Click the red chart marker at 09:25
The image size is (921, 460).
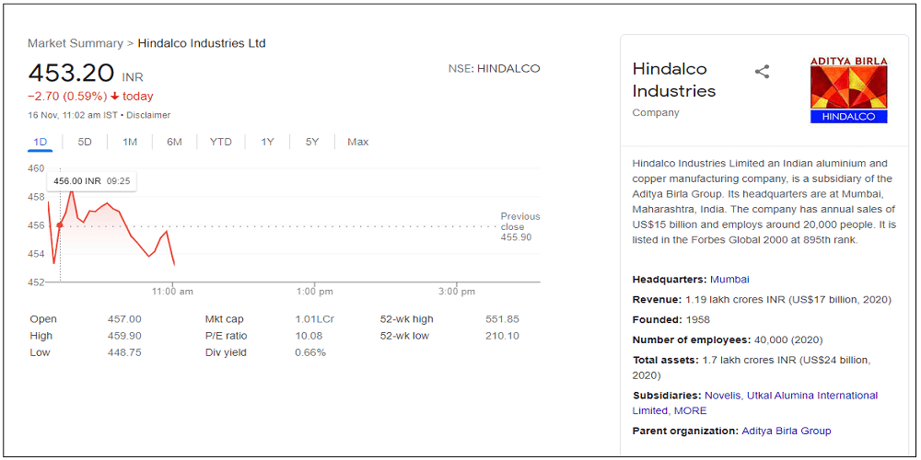(x=59, y=225)
